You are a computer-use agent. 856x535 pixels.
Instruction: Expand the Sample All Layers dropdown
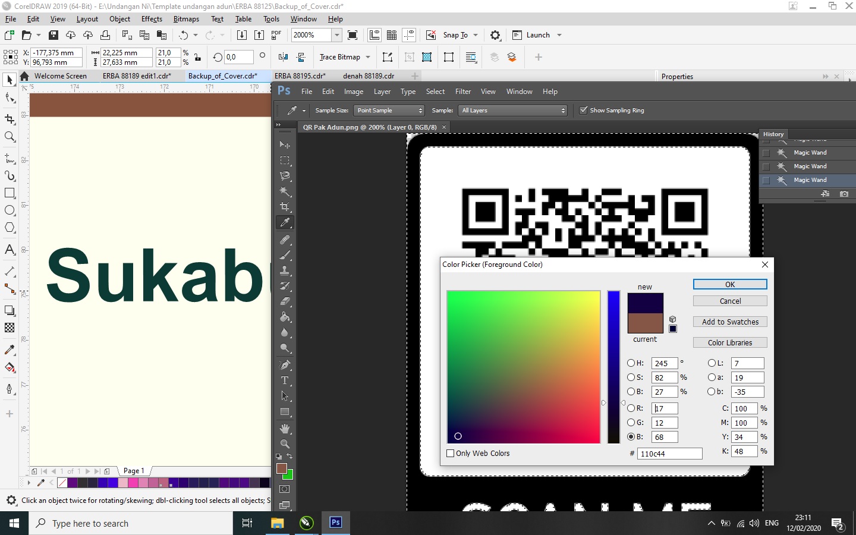pos(514,111)
